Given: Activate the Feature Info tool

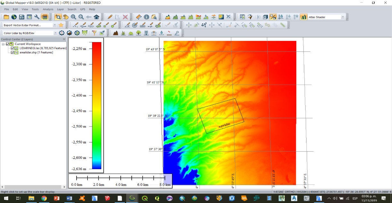Looking at the screenshot, I should (x=146, y=17).
